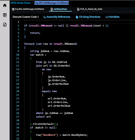
Task: Click the Pull_In_Need_By_Date tab document icon
Action: point(78,9)
